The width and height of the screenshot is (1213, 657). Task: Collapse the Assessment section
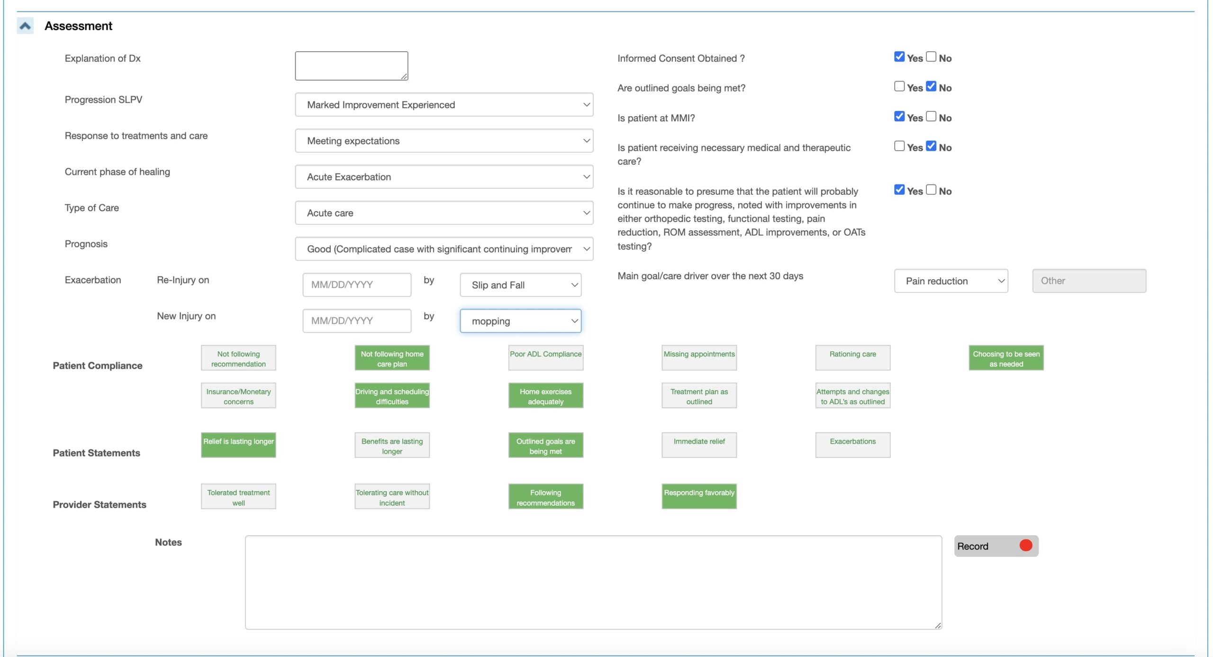coord(25,25)
